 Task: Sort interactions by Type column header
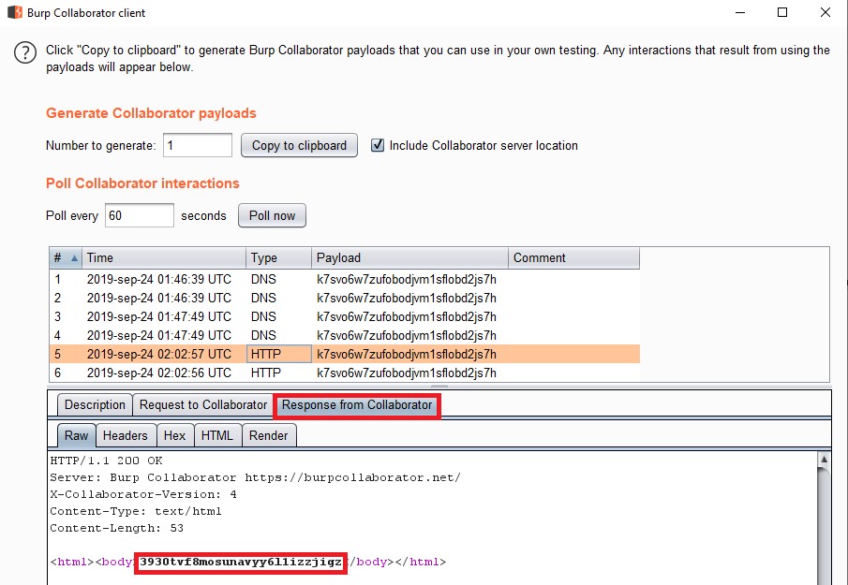click(278, 257)
